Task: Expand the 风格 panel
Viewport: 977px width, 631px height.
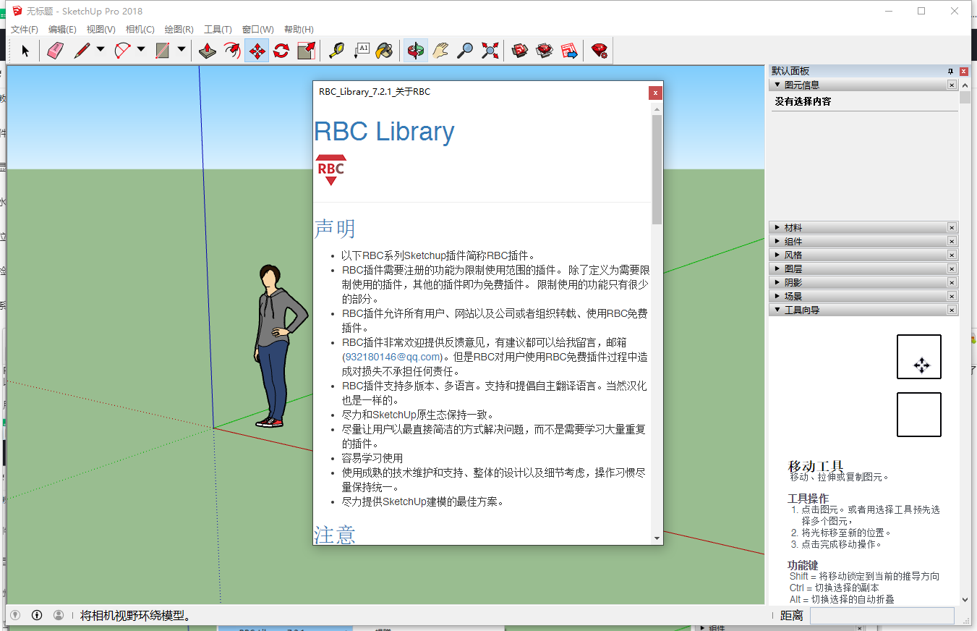Action: click(x=777, y=255)
